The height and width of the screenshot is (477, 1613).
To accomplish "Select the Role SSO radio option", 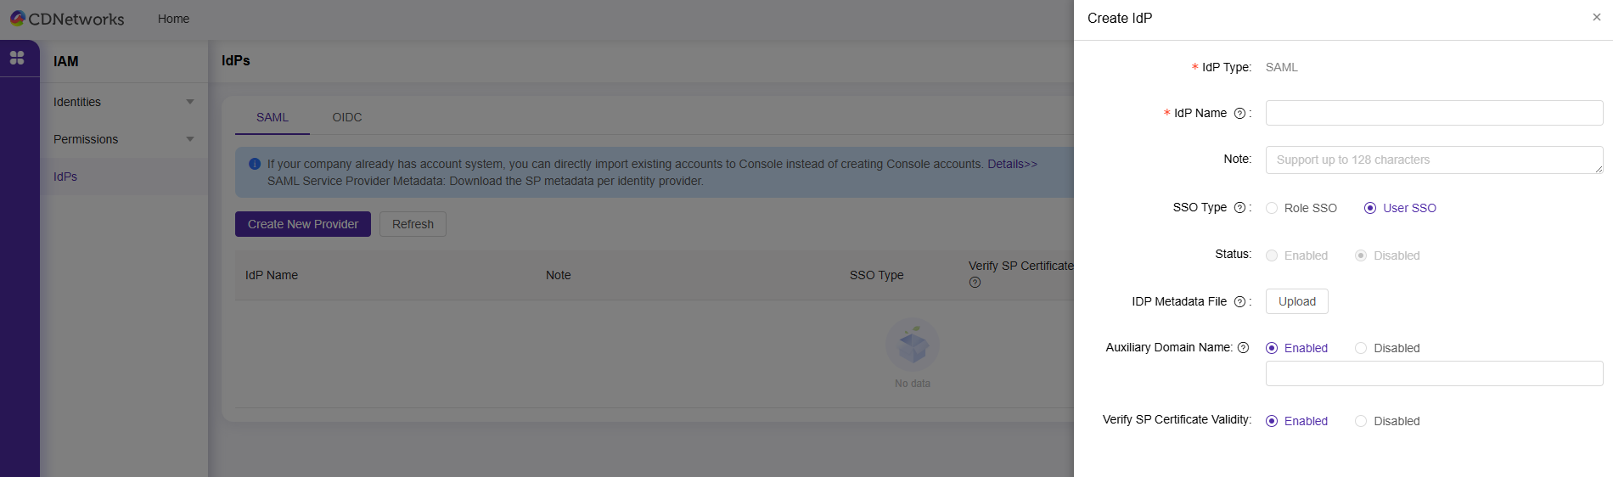I will (x=1272, y=209).
